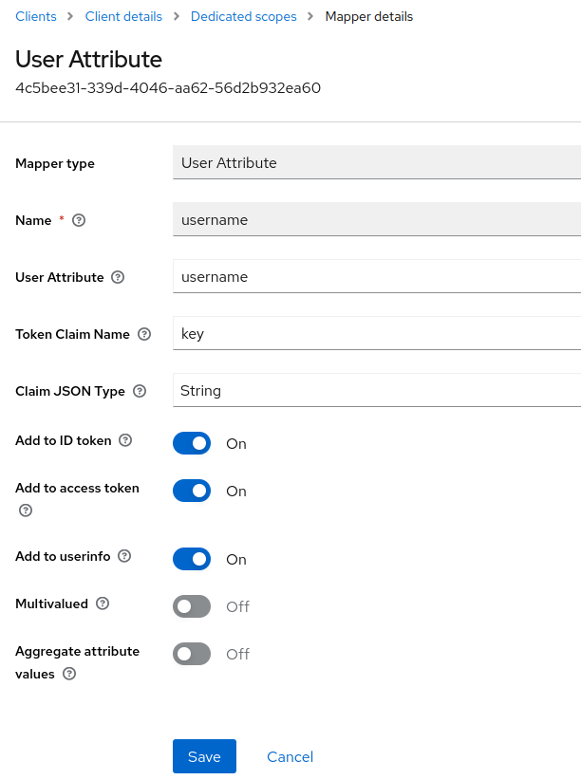Disable the Add to ID token switch
This screenshot has height=780, width=581.
(x=192, y=443)
